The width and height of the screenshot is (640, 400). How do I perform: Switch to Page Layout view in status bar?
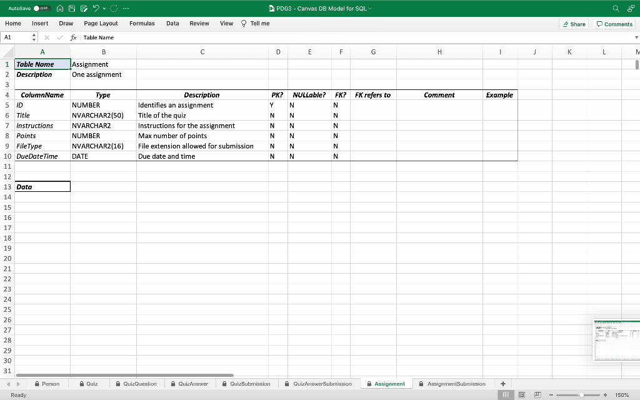(521, 395)
